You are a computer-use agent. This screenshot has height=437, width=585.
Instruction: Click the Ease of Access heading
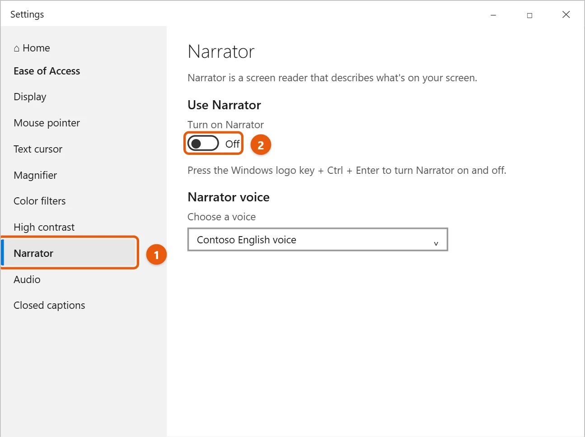[x=47, y=71]
